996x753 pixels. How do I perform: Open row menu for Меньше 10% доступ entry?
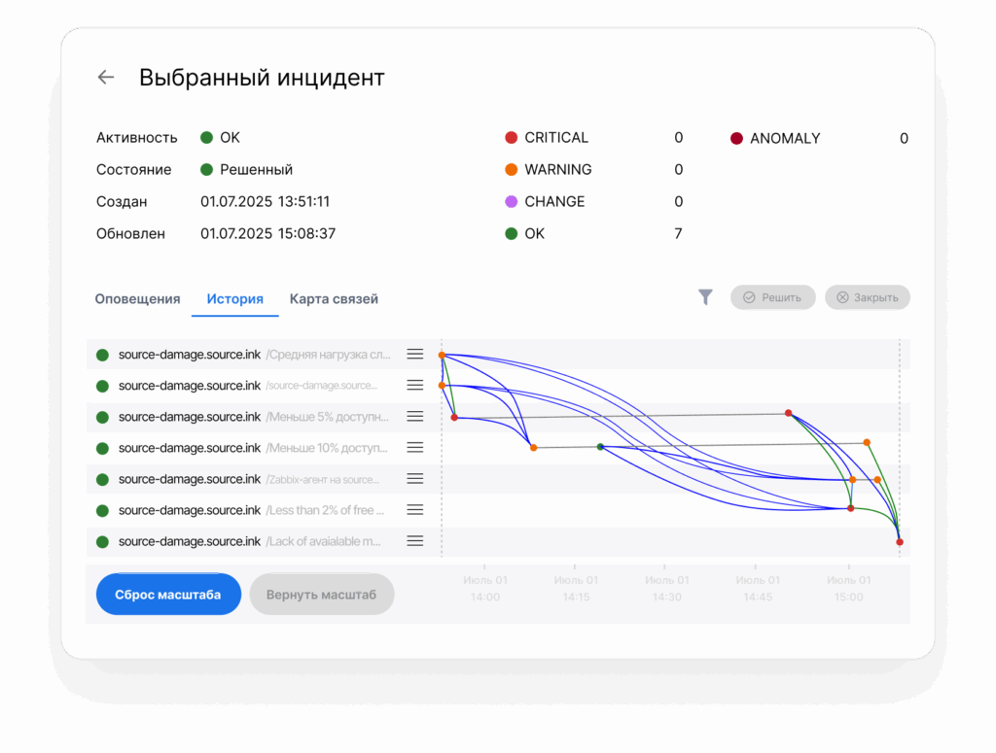[x=415, y=447]
